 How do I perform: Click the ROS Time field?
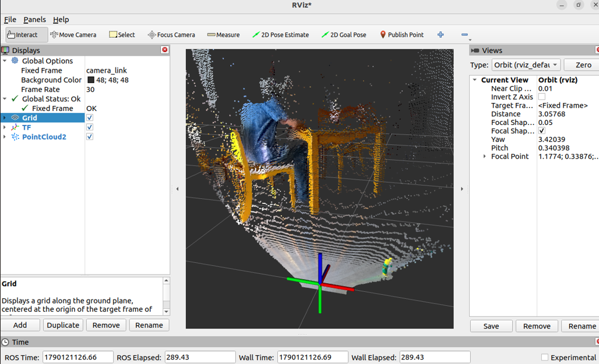[x=78, y=358]
